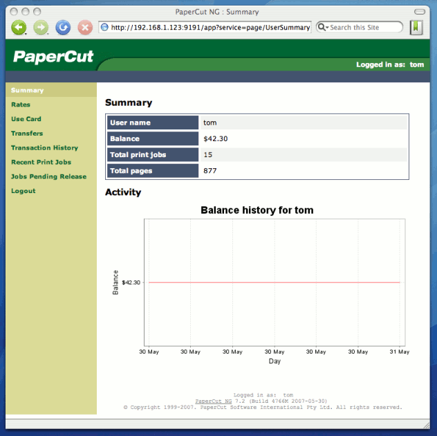The image size is (437, 436).
Task: Click the browser Back arrow button
Action: [x=19, y=28]
